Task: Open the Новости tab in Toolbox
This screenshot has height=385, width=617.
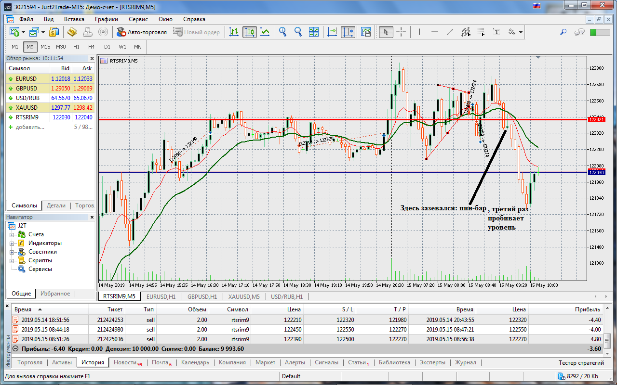Action: point(128,362)
